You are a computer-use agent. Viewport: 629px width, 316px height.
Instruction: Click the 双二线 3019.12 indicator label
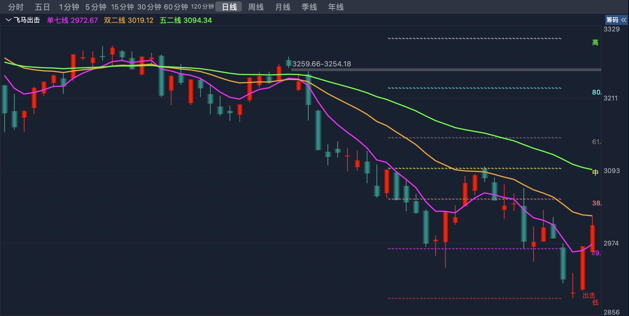129,20
